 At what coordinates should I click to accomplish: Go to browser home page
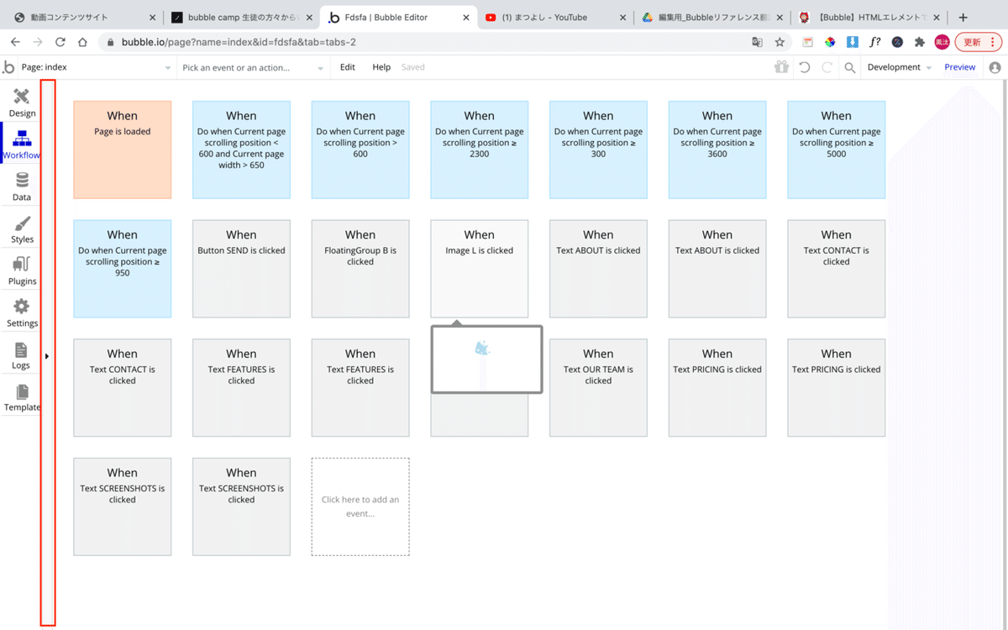(82, 42)
